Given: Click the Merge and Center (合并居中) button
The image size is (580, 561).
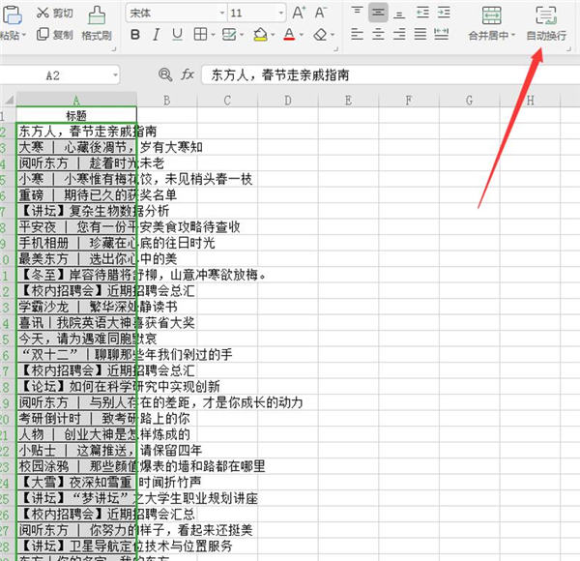Looking at the screenshot, I should [489, 23].
